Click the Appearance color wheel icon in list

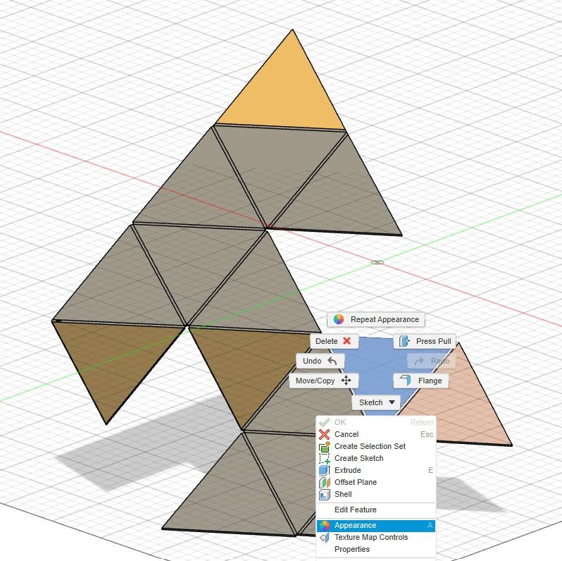click(x=325, y=525)
